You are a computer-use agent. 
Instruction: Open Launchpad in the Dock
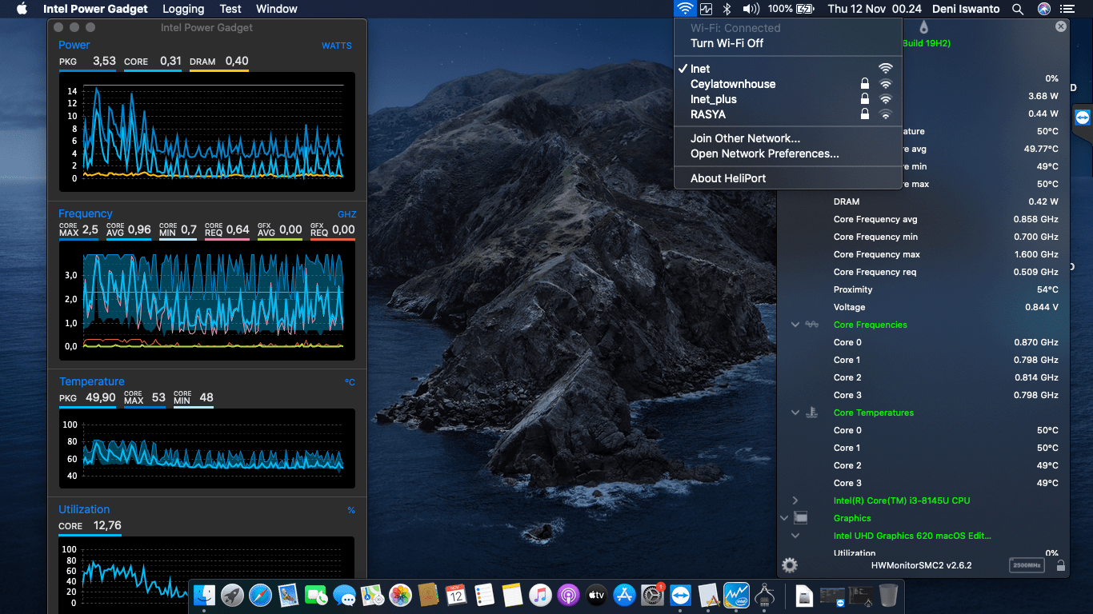pos(232,595)
